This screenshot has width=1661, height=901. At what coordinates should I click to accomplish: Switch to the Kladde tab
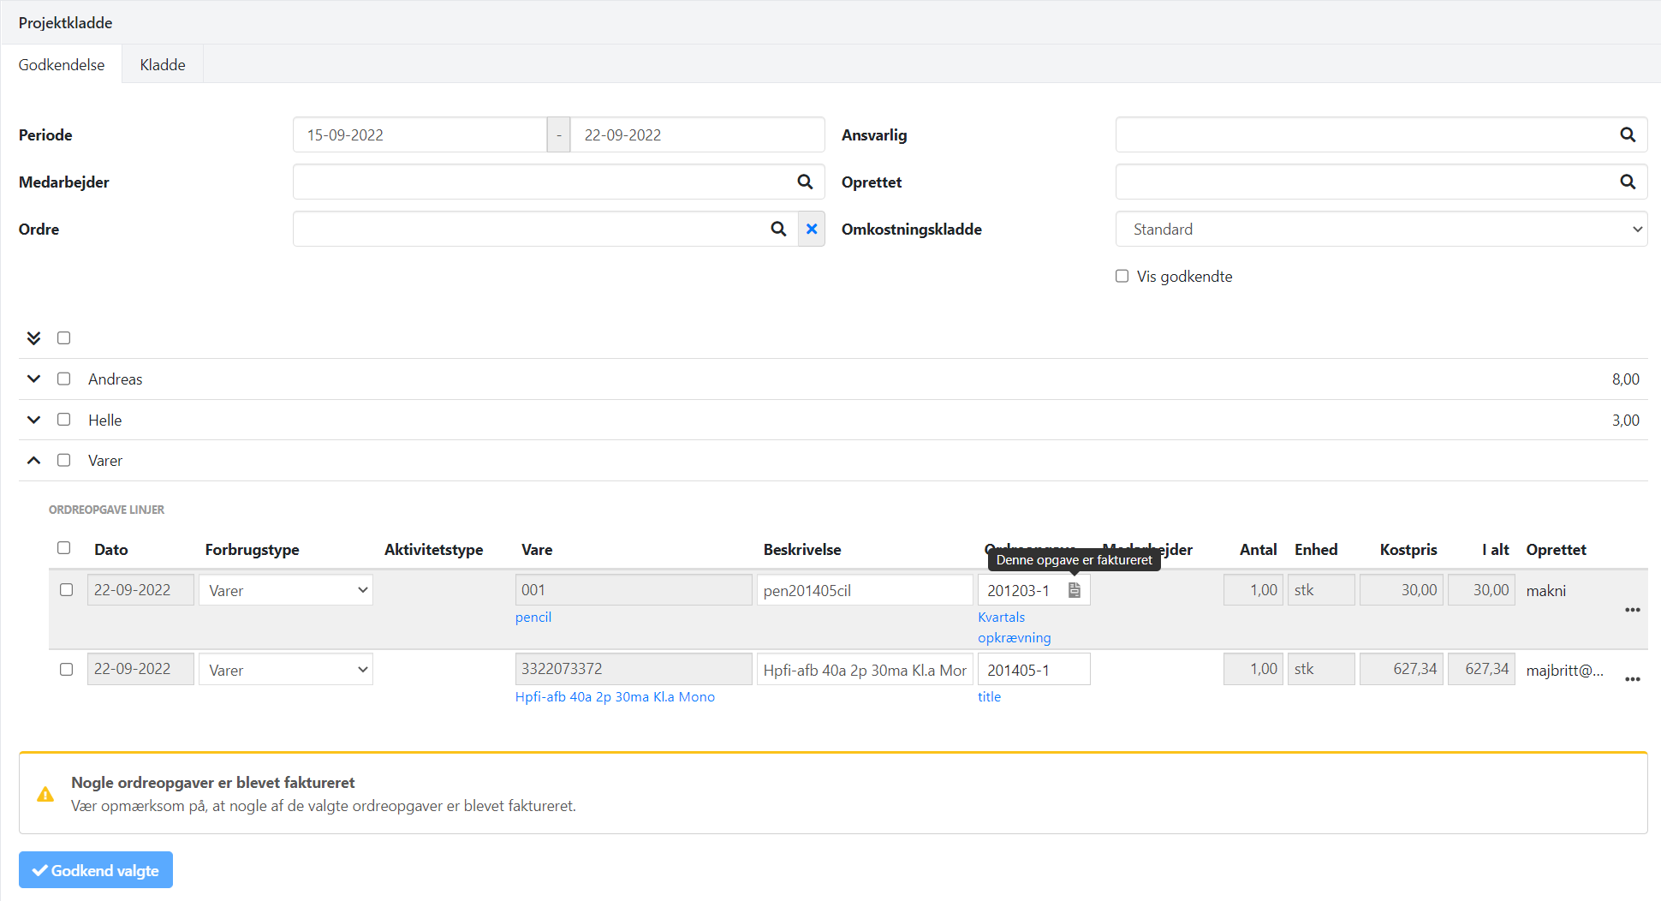(x=163, y=64)
